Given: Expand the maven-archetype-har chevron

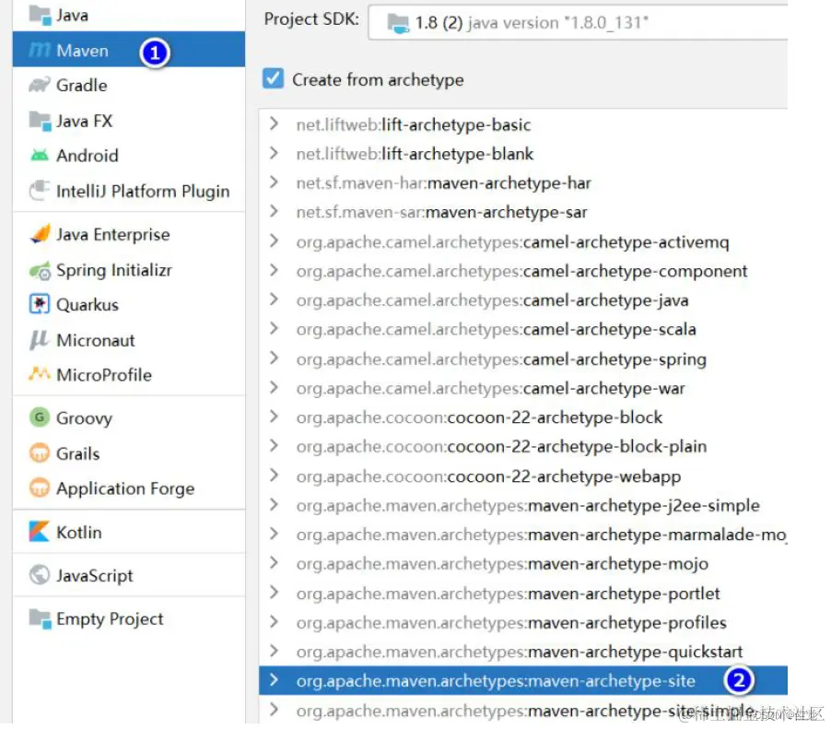Looking at the screenshot, I should tap(274, 182).
